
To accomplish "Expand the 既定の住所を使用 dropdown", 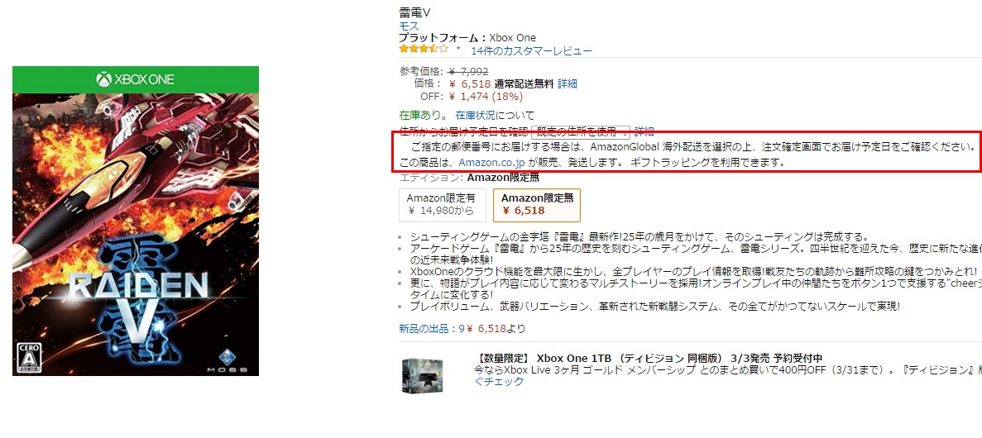I will (x=581, y=131).
